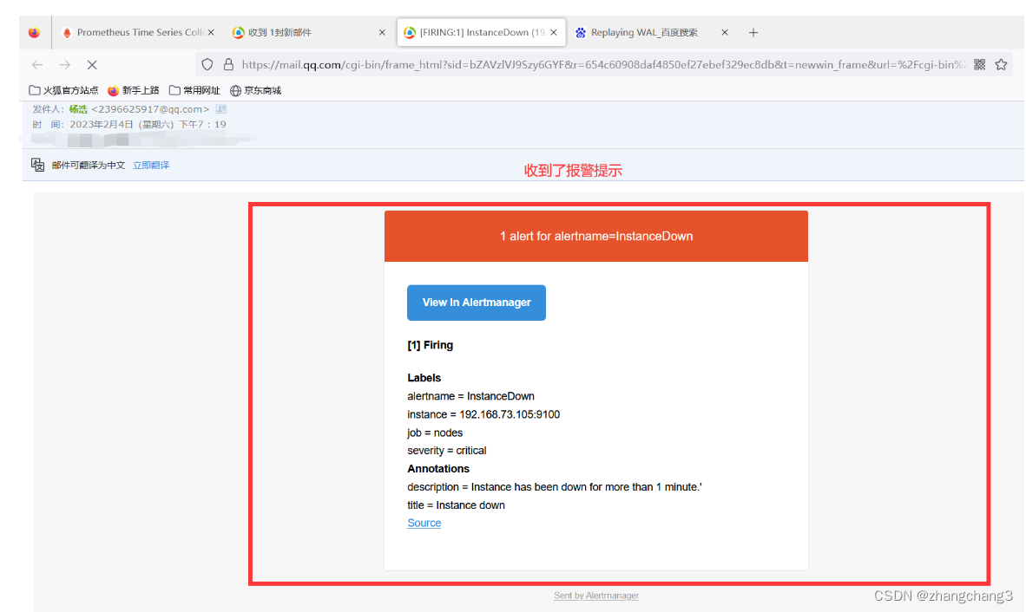Click the site security padlock icon
The height and width of the screenshot is (612, 1026).
[228, 65]
